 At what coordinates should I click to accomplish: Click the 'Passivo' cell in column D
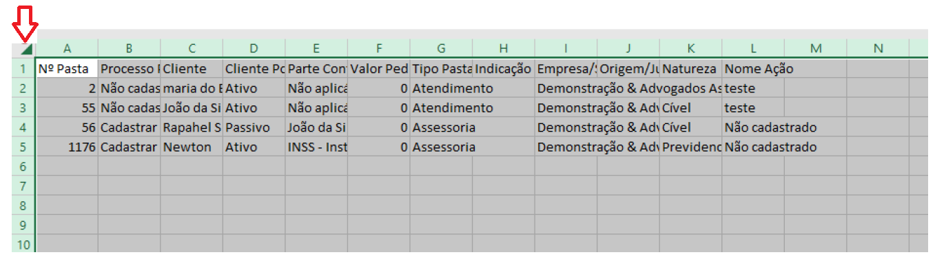(x=254, y=127)
